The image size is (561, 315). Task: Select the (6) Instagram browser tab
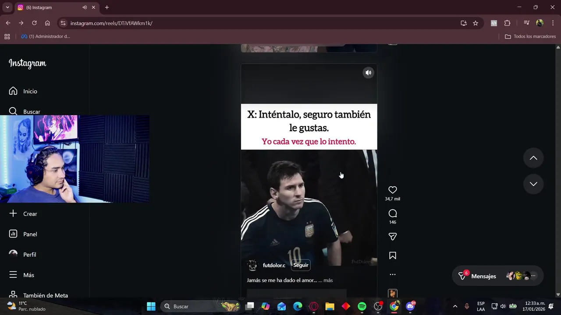click(x=57, y=7)
